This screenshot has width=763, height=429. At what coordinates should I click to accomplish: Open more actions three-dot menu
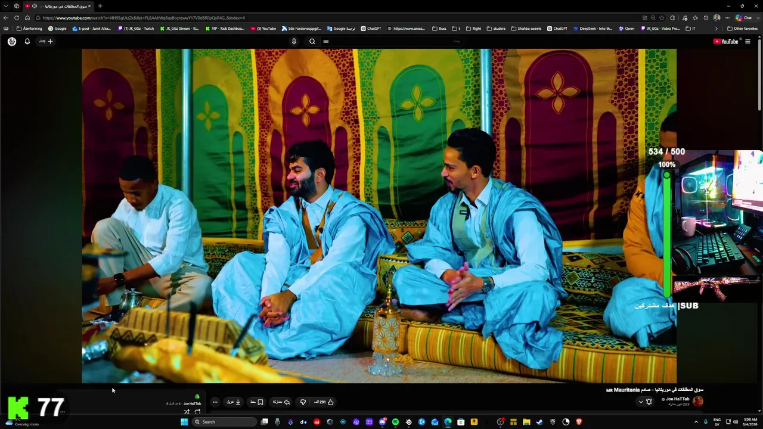coord(215,402)
